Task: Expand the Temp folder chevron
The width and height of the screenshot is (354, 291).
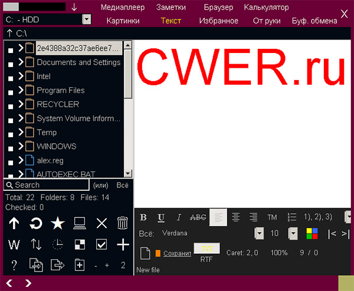Action: click(21, 132)
